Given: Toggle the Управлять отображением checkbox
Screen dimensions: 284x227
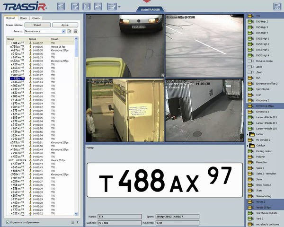Looking at the screenshot, I should [7, 222].
